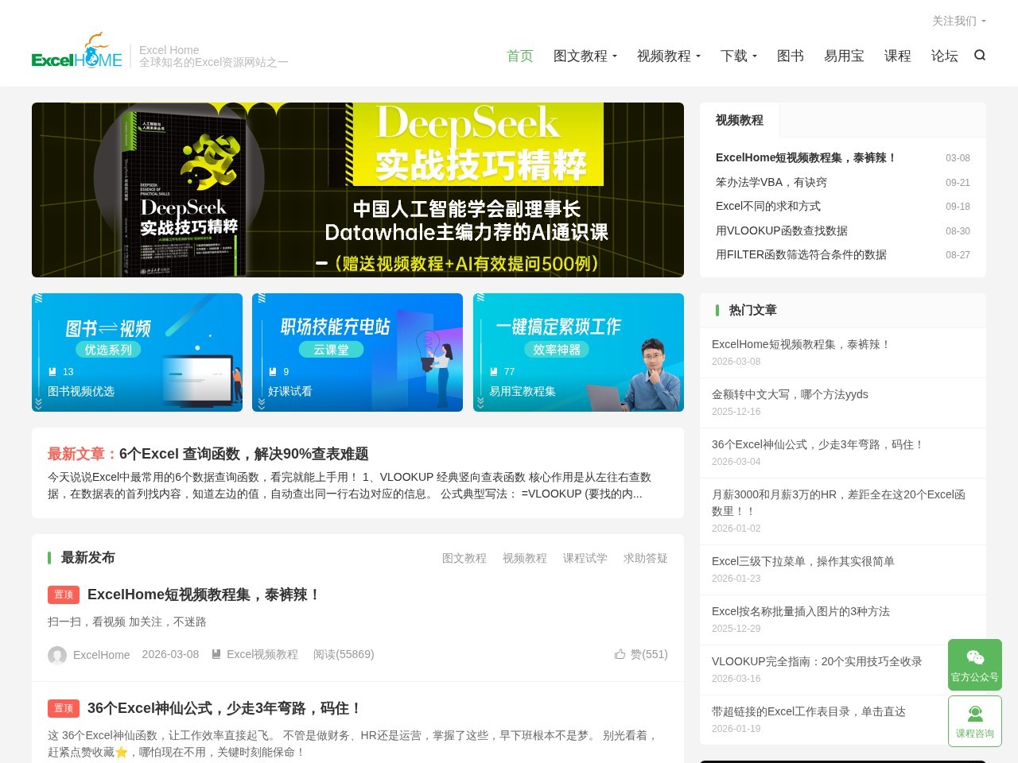Open hot article Excel三级下拉菜单
Screen dimensions: 1018x763
(x=803, y=561)
